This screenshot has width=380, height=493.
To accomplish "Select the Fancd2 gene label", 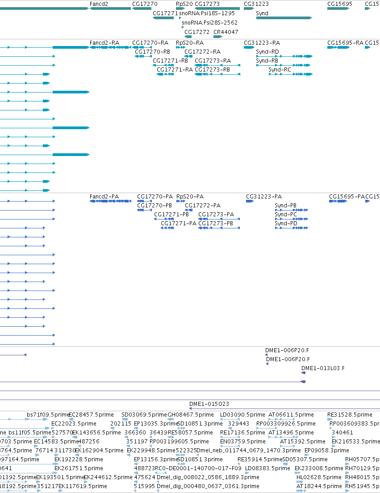I will tap(99, 4).
